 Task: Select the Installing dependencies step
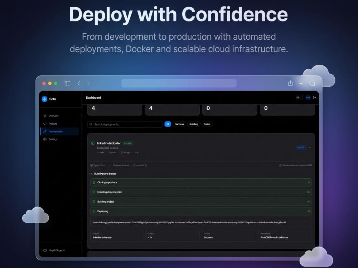click(x=201, y=192)
